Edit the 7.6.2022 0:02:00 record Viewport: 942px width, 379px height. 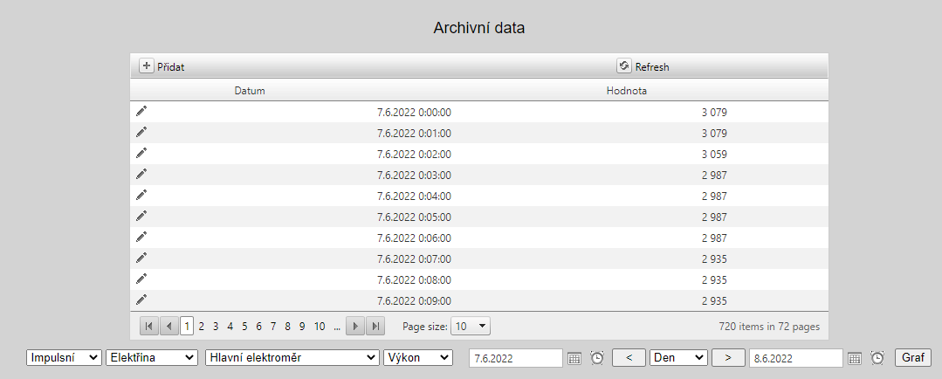point(141,153)
